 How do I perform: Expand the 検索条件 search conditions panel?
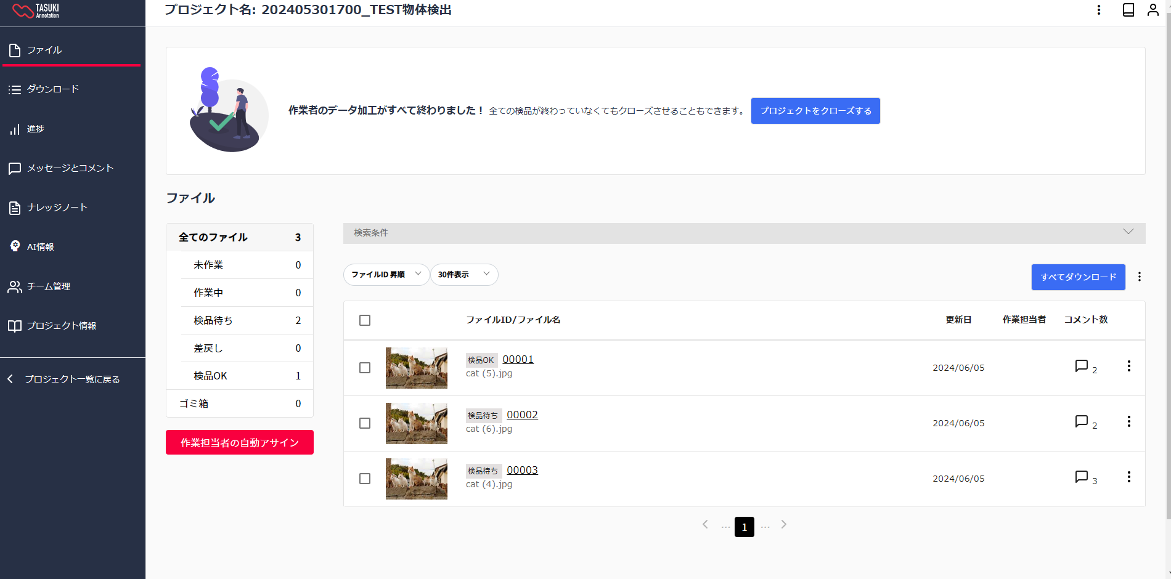click(x=744, y=233)
